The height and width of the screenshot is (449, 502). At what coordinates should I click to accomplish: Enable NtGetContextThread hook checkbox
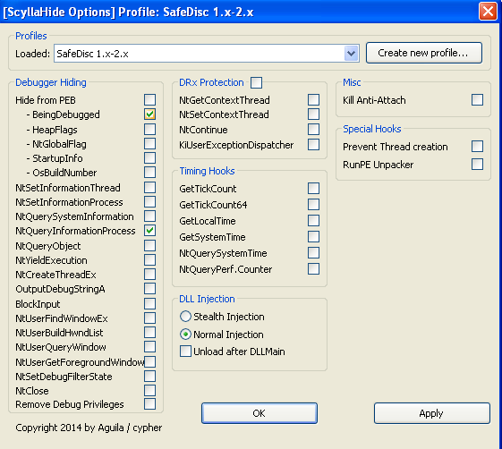313,100
